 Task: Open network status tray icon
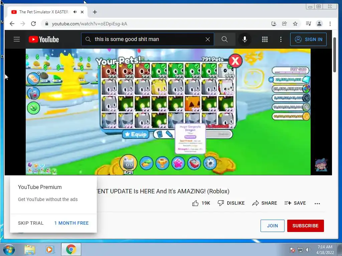pyautogui.click(x=300, y=250)
